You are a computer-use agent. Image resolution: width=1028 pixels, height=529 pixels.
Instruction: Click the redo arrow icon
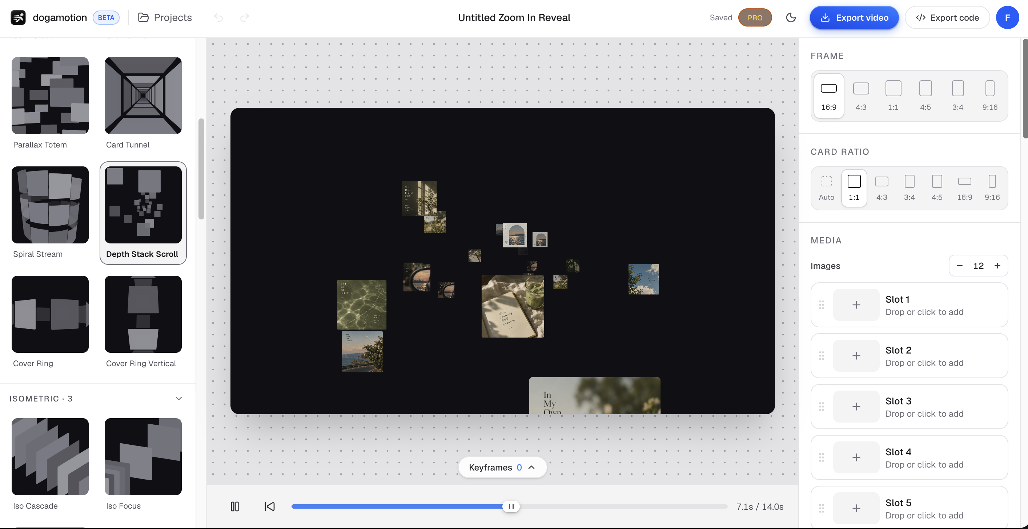(x=245, y=17)
